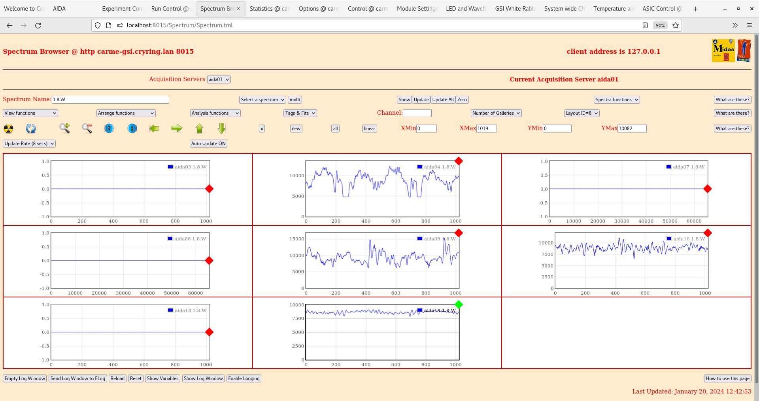Expand the View functions dropdown

tap(30, 113)
